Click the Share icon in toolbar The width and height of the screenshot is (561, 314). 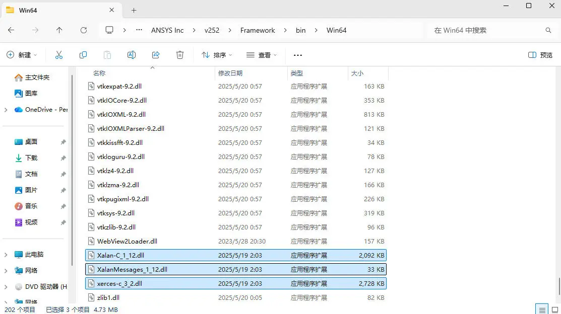[x=156, y=55]
